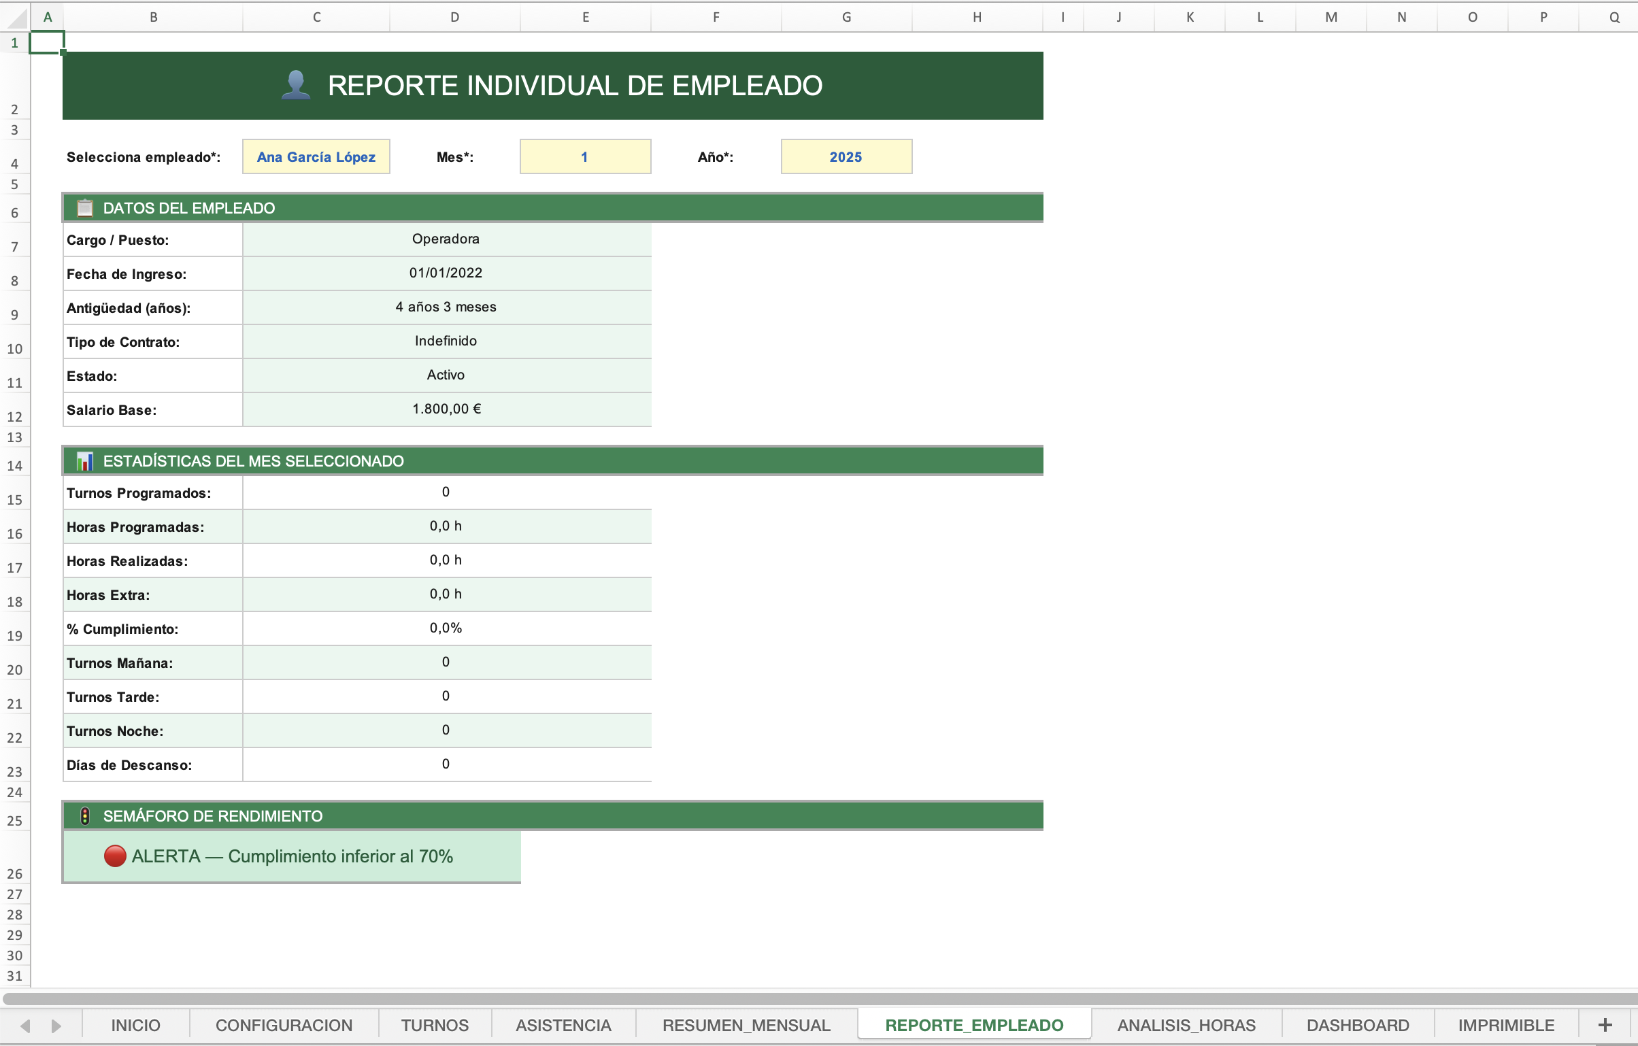The image size is (1638, 1046).
Task: Click the 'Selecciona empleado*:' label
Action: 144,157
